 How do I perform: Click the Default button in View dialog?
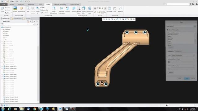tap(170, 72)
